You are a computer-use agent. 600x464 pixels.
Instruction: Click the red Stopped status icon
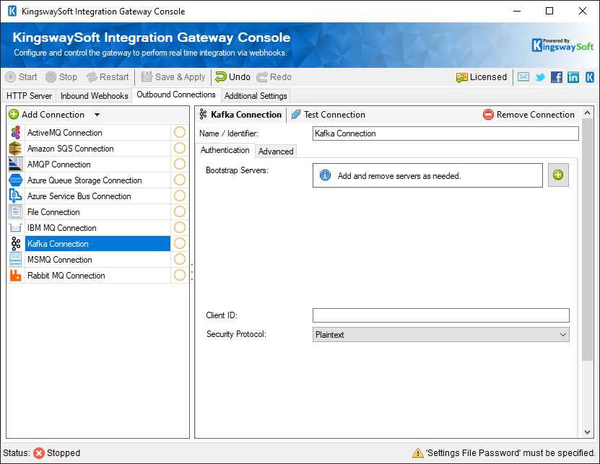pos(39,453)
